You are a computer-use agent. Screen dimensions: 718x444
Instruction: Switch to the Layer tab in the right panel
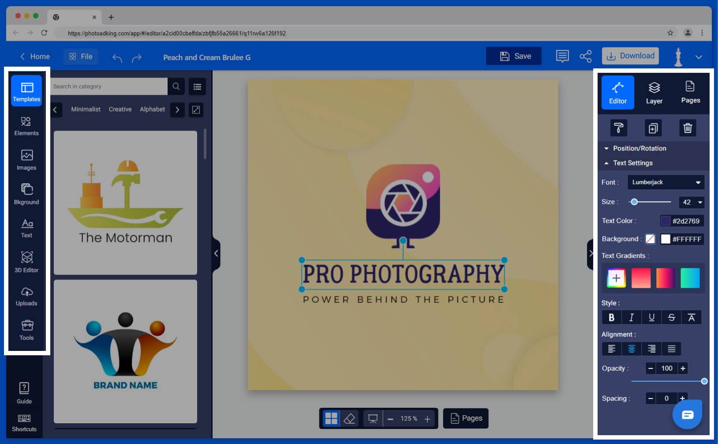click(x=654, y=92)
